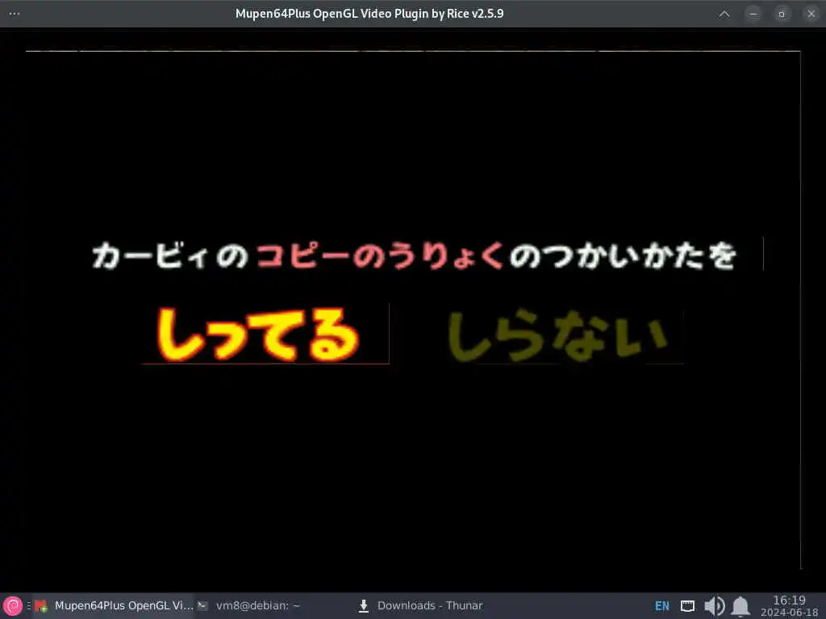
Task: Click the Mupen64Plus taskbar icon
Action: [x=41, y=606]
